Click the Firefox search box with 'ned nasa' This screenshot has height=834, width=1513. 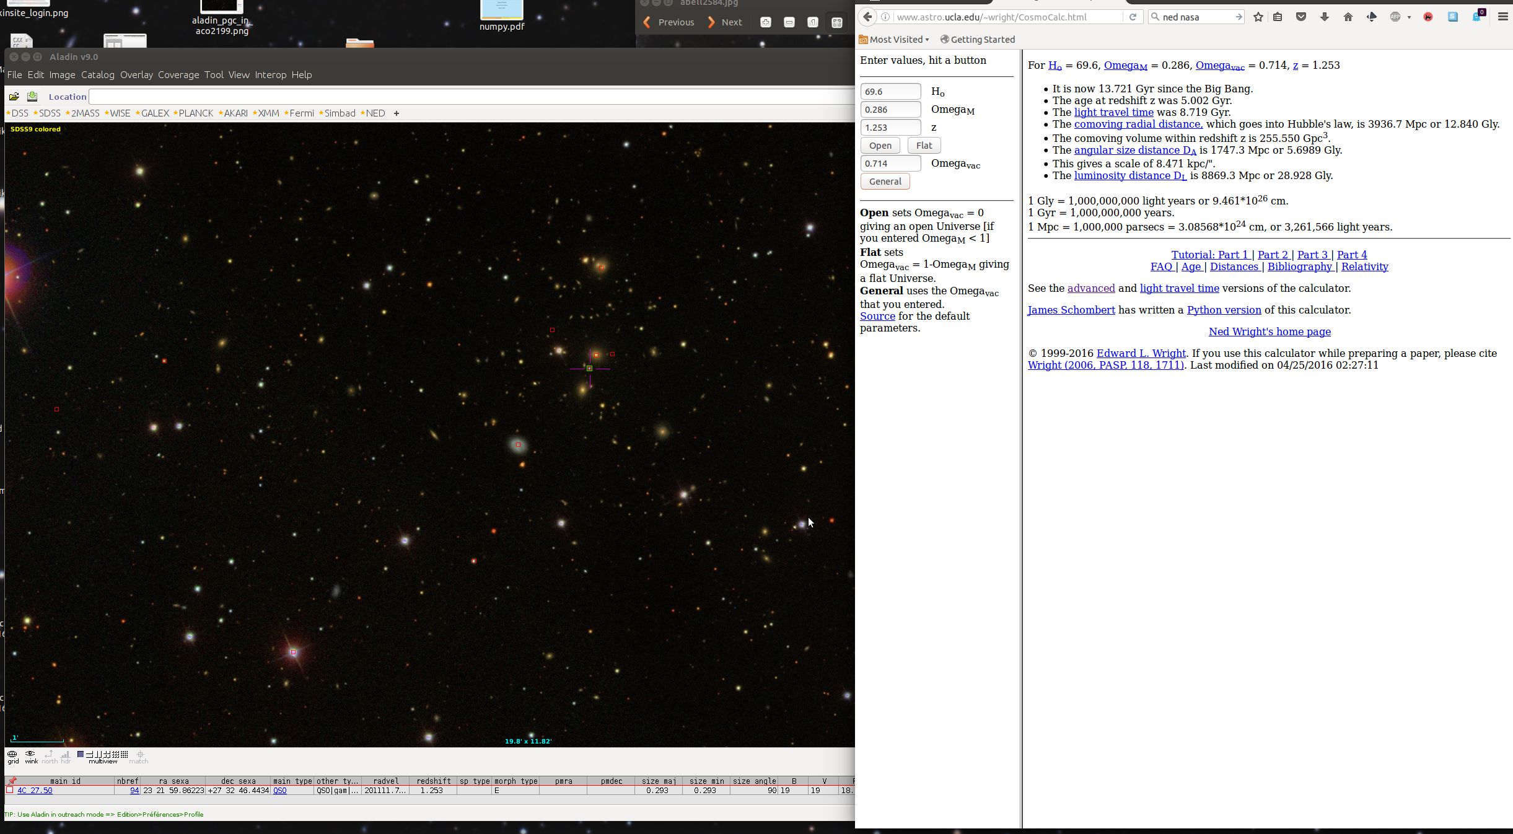(x=1197, y=17)
